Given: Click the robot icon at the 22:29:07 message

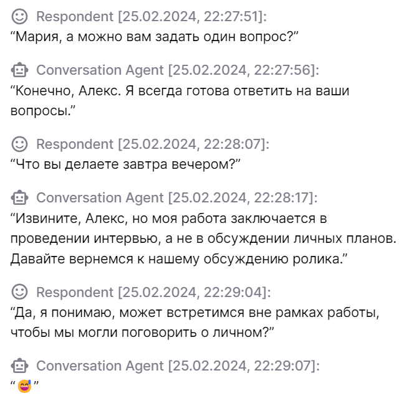Looking at the screenshot, I should pyautogui.click(x=20, y=366).
